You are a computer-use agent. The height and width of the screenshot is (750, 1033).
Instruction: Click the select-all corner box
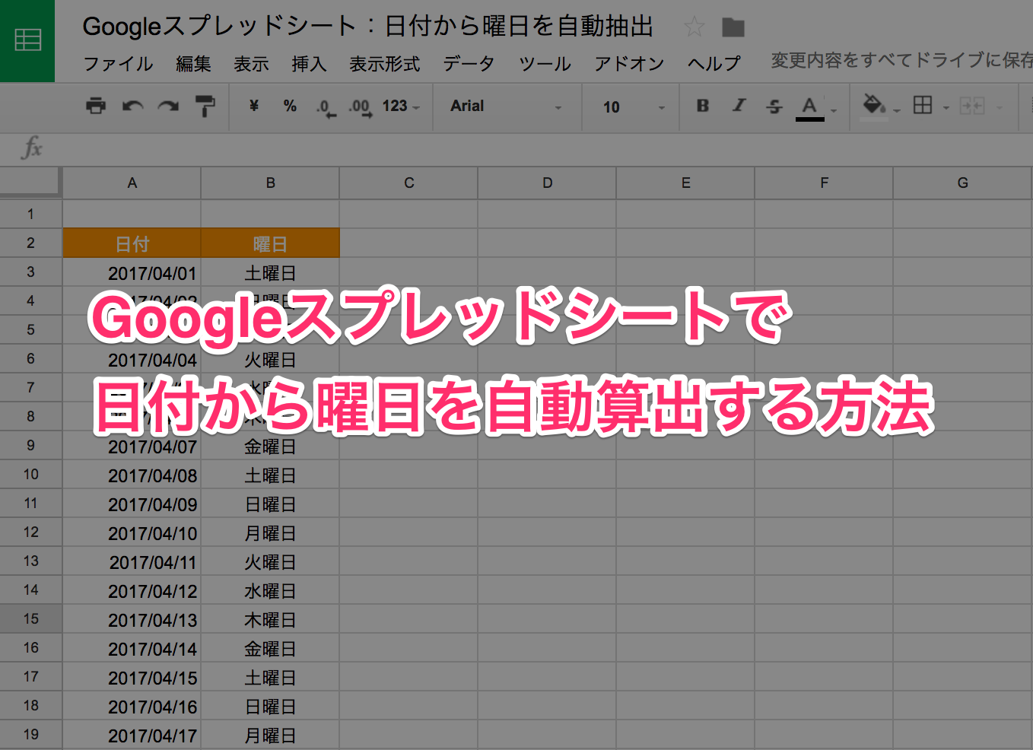click(x=30, y=183)
